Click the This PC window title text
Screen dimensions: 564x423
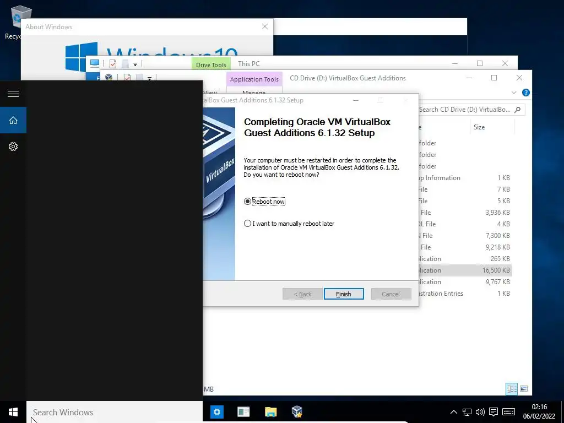pos(248,64)
